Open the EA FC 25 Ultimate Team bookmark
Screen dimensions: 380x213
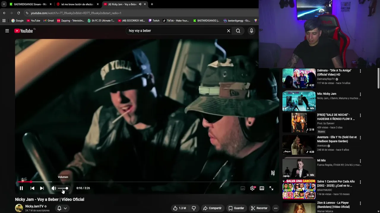click(101, 21)
